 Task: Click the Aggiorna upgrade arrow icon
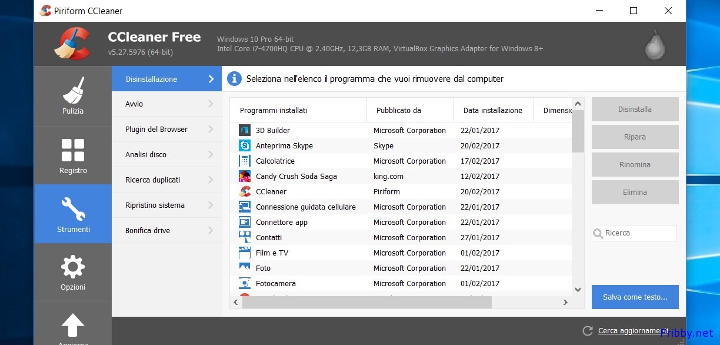[73, 324]
